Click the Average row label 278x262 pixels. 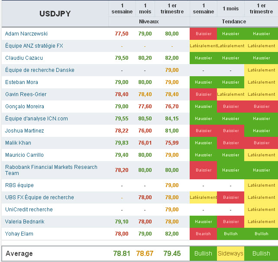pyautogui.click(x=19, y=254)
